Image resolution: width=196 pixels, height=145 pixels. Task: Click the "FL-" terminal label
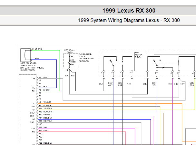pos(34,88)
